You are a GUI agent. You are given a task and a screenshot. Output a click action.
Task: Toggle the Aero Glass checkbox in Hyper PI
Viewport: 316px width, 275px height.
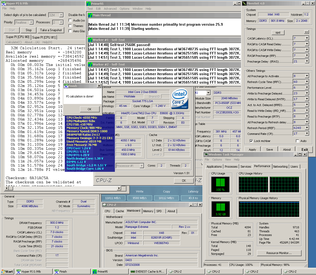[70, 31]
